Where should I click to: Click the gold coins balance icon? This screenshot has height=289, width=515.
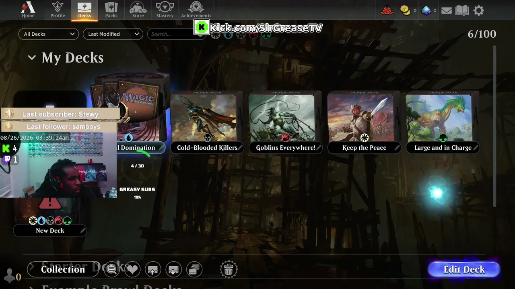point(406,10)
